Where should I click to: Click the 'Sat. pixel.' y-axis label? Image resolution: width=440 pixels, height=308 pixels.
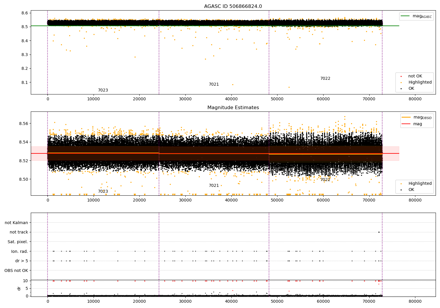coord(18,242)
